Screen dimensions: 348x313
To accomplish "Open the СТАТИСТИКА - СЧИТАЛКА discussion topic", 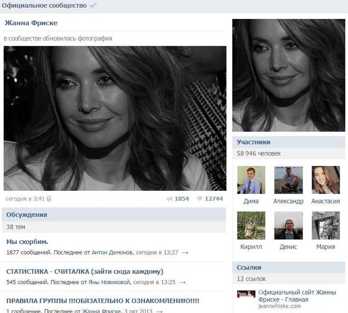I will click(85, 271).
